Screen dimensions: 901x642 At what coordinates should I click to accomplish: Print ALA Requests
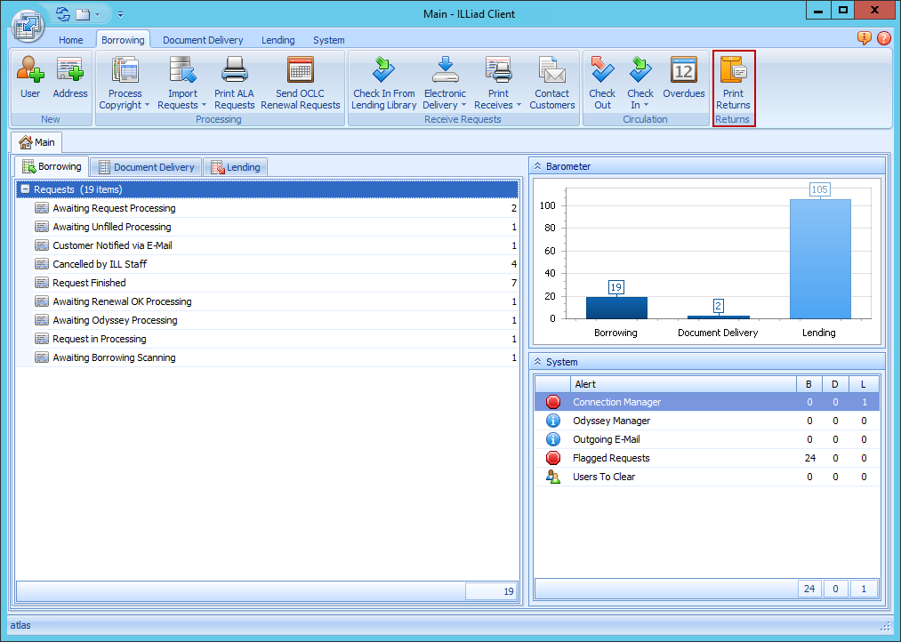(234, 80)
